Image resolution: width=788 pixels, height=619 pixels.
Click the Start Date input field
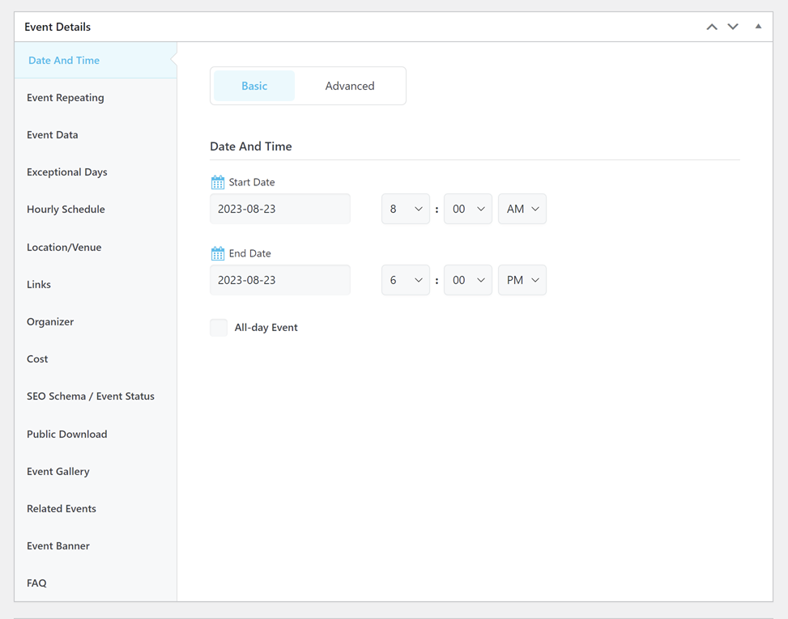pos(280,209)
